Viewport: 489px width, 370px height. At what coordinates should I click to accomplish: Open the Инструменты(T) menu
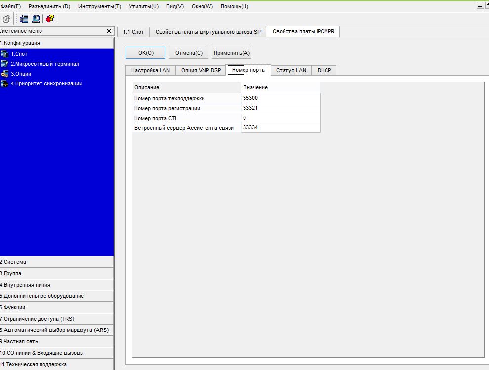[x=99, y=6]
